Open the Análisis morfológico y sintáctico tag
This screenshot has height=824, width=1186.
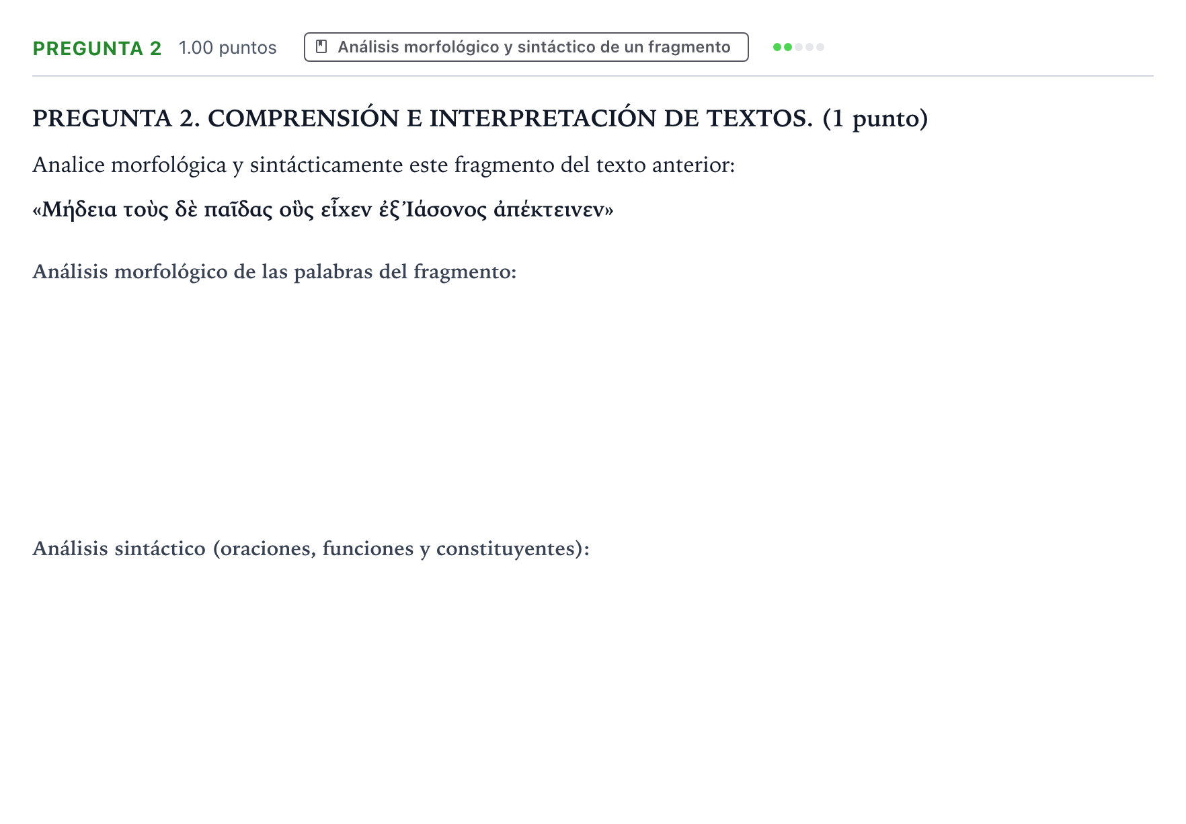(x=526, y=47)
